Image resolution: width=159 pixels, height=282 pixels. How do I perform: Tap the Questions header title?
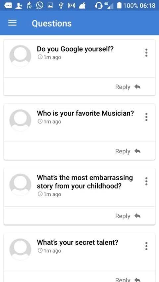(x=52, y=23)
